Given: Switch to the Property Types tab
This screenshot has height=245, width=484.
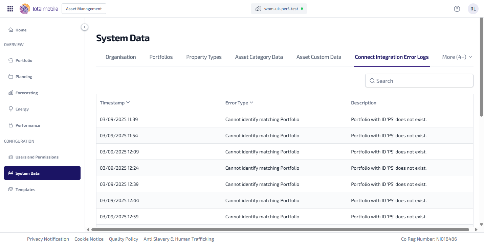Looking at the screenshot, I should [x=204, y=57].
